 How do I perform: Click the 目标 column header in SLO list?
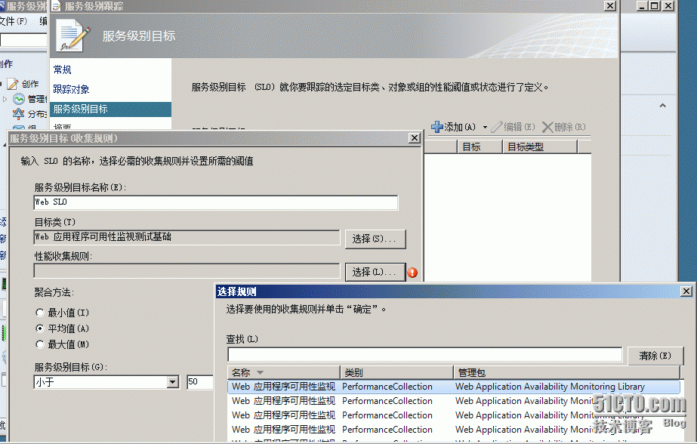[480, 146]
